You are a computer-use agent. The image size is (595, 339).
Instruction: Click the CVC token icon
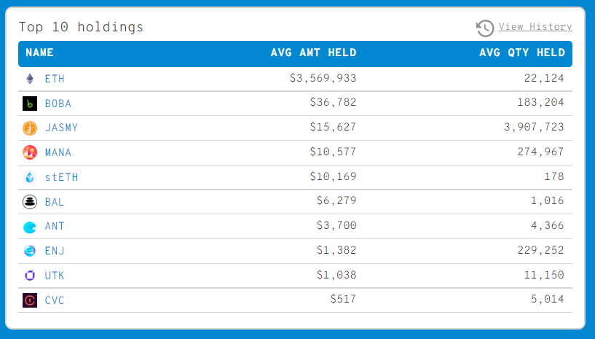[x=30, y=300]
